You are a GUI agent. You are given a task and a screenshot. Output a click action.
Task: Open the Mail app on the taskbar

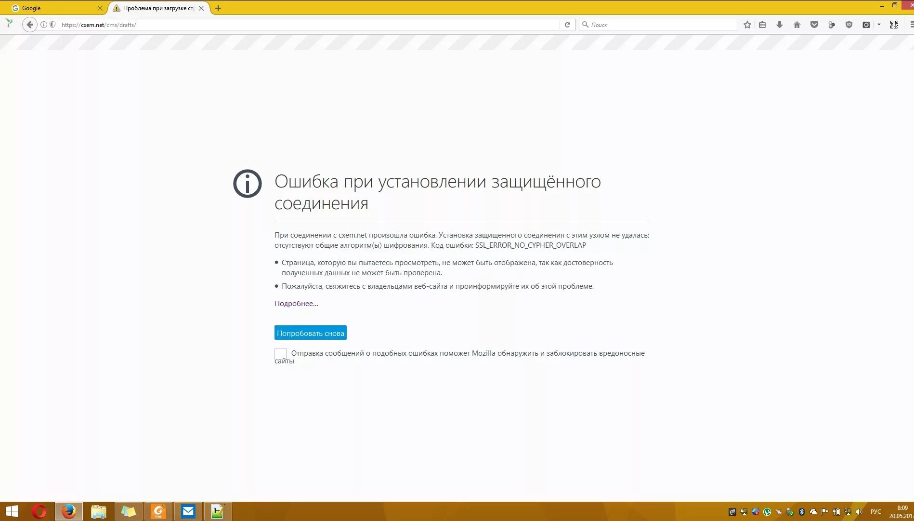188,511
